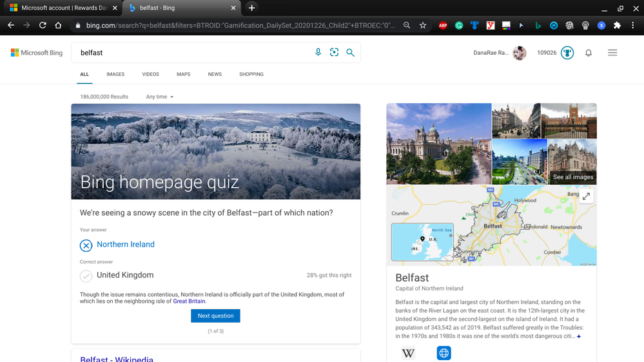Screen dimensions: 644x362
Task: Click the UK inset mini map
Action: click(x=422, y=242)
